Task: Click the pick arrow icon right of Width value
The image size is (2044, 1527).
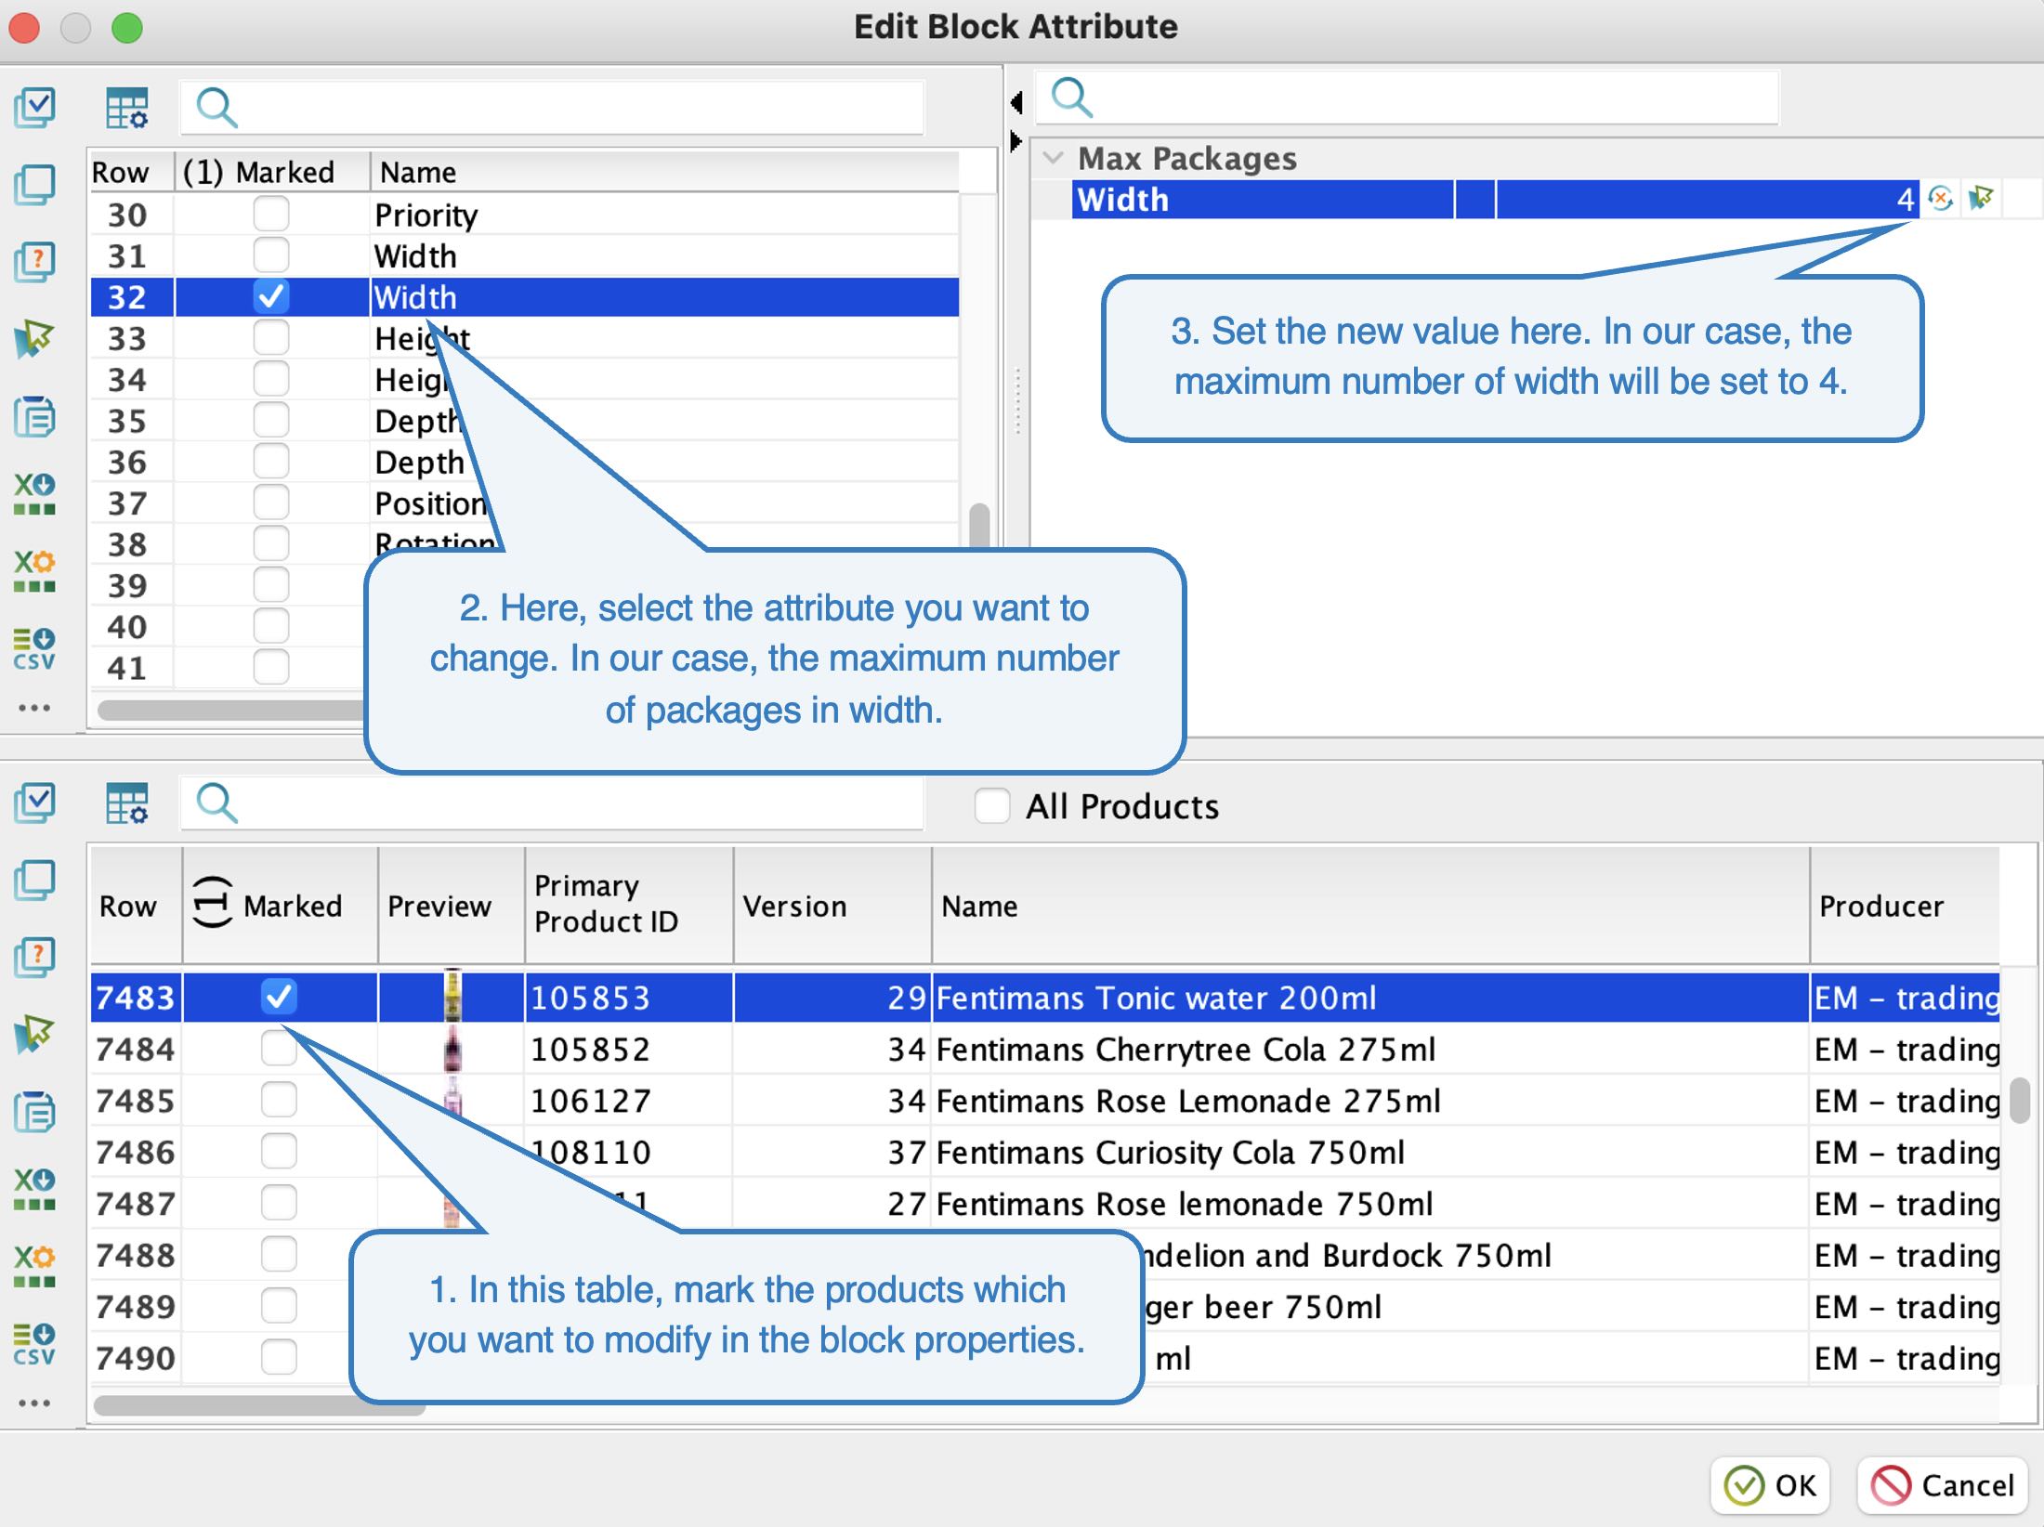Action: coord(1981,199)
